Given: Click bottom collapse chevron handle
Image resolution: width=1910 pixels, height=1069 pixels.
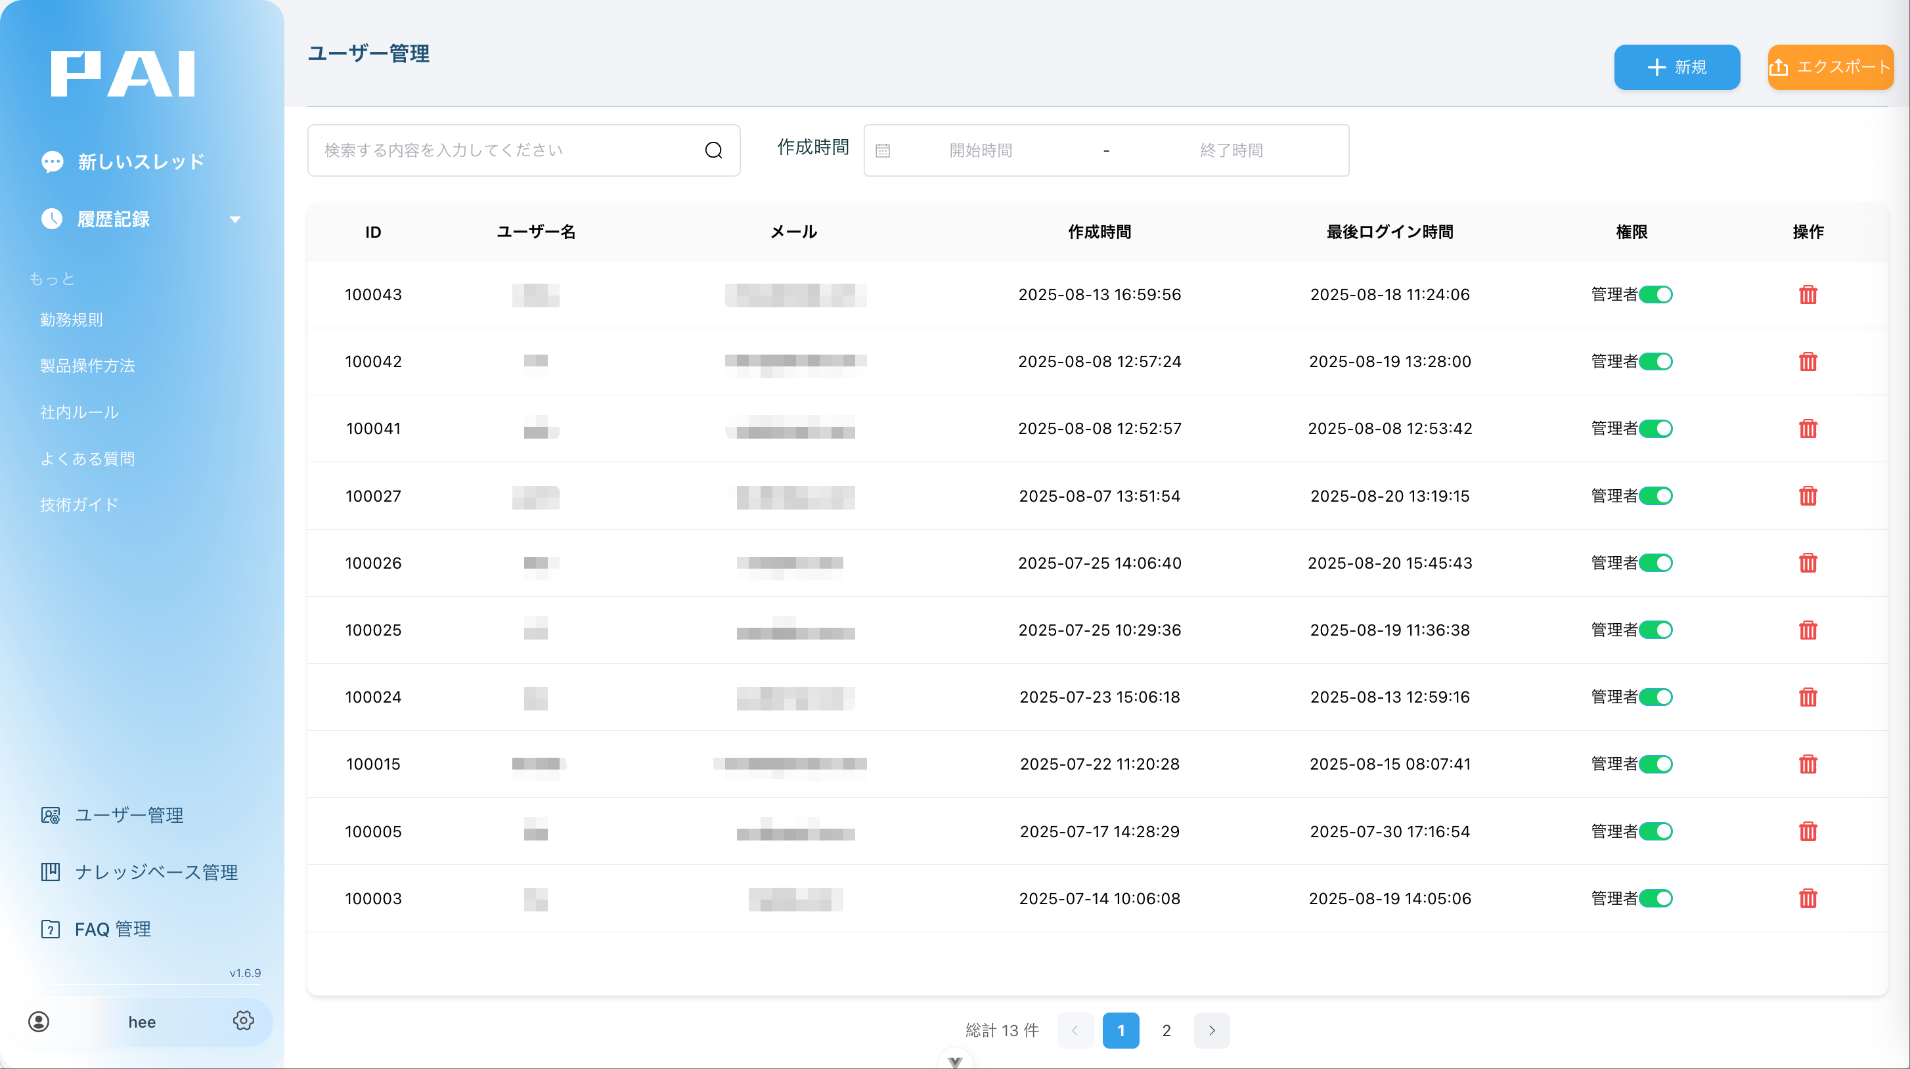Looking at the screenshot, I should [955, 1062].
